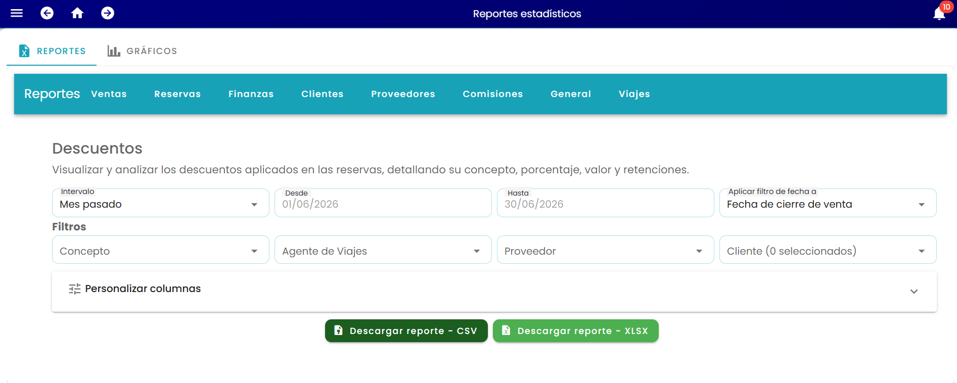The image size is (957, 383).
Task: Open the Intervalo dropdown showing Mes pasado
Action: [x=161, y=203]
